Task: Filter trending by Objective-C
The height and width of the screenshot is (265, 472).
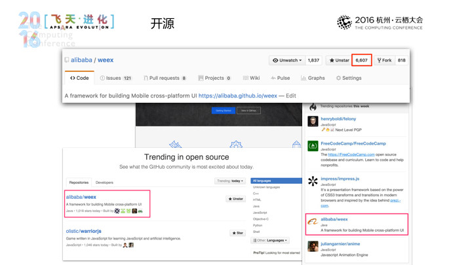Action: 261,219
